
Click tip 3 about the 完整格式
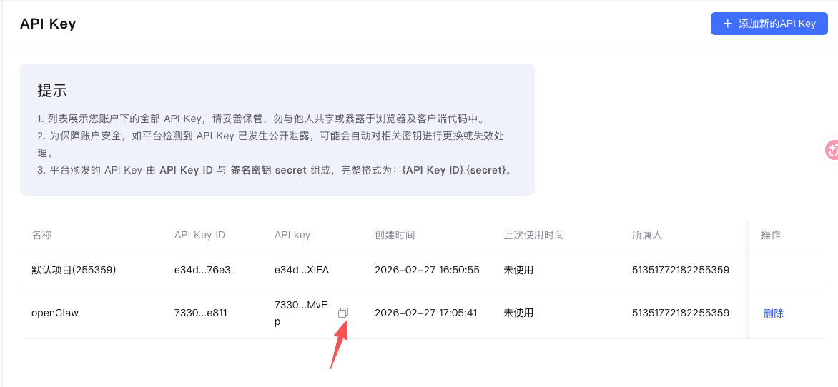(x=275, y=171)
